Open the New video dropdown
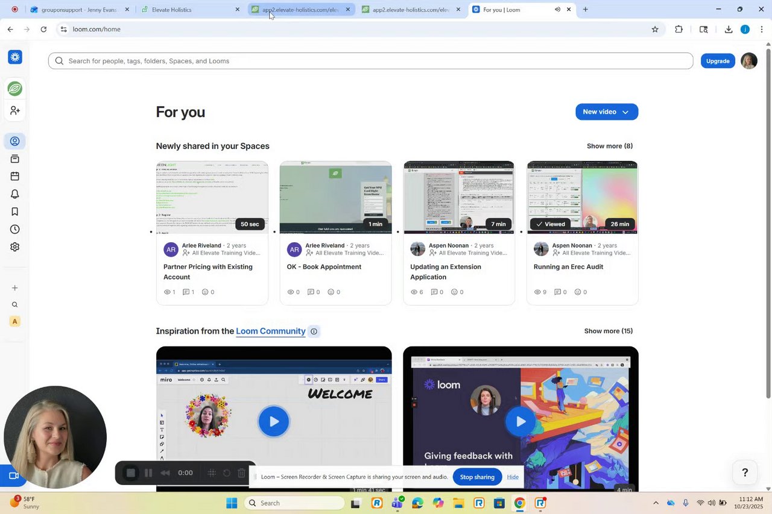This screenshot has height=514, width=772. click(x=607, y=112)
